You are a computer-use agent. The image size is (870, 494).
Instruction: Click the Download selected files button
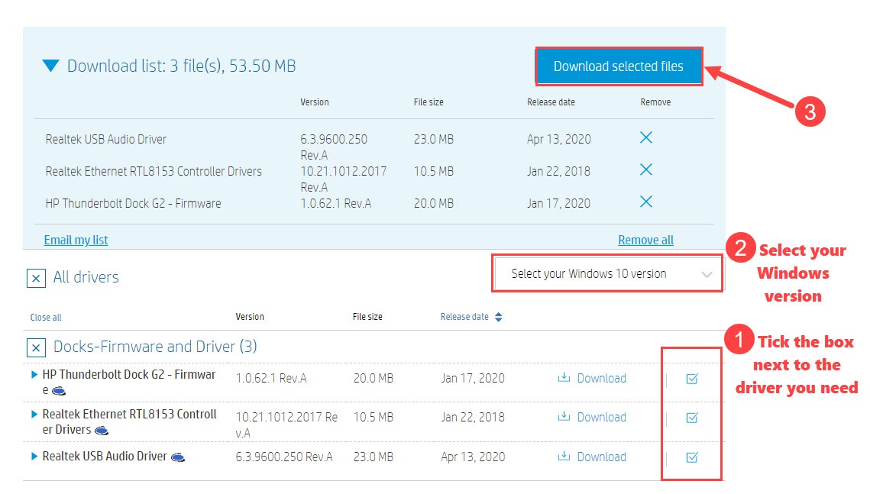point(618,66)
